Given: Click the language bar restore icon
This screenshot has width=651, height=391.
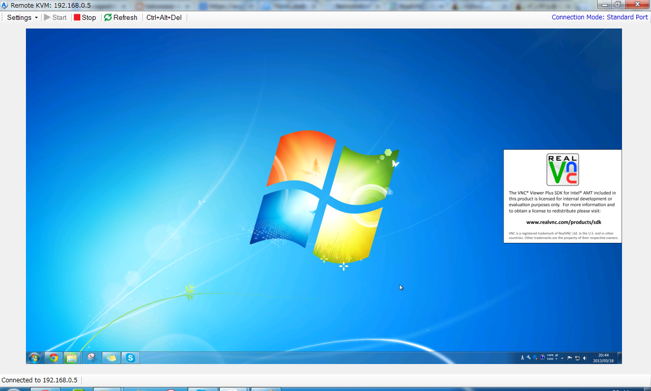Looking at the screenshot, I should coord(557,355).
